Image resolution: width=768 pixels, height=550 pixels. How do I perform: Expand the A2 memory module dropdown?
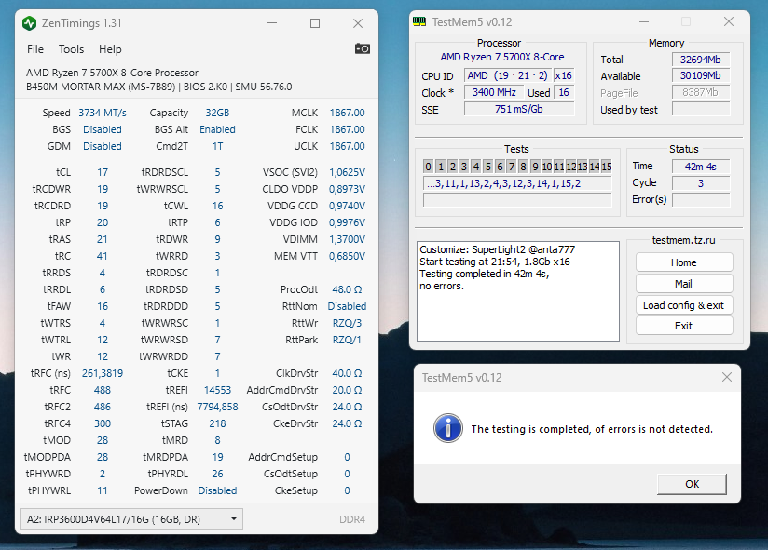point(131,519)
